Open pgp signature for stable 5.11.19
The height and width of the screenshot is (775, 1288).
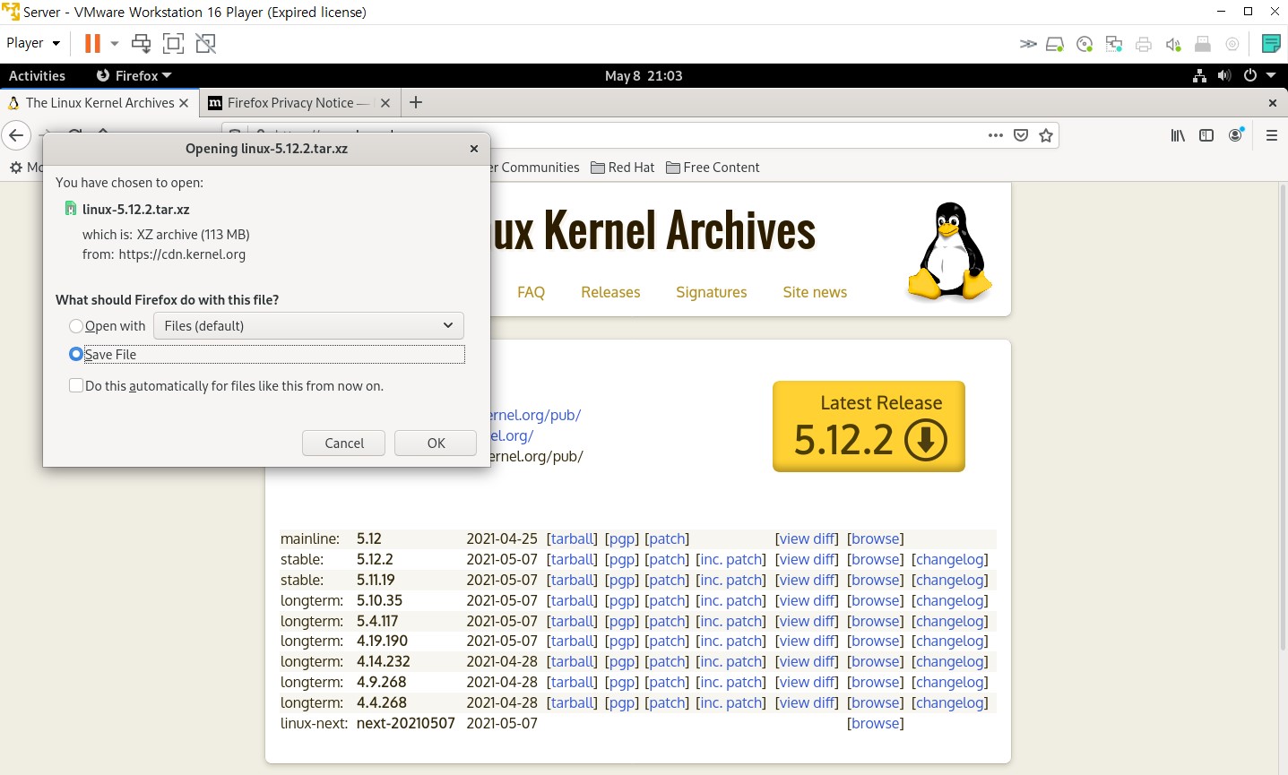coord(622,581)
